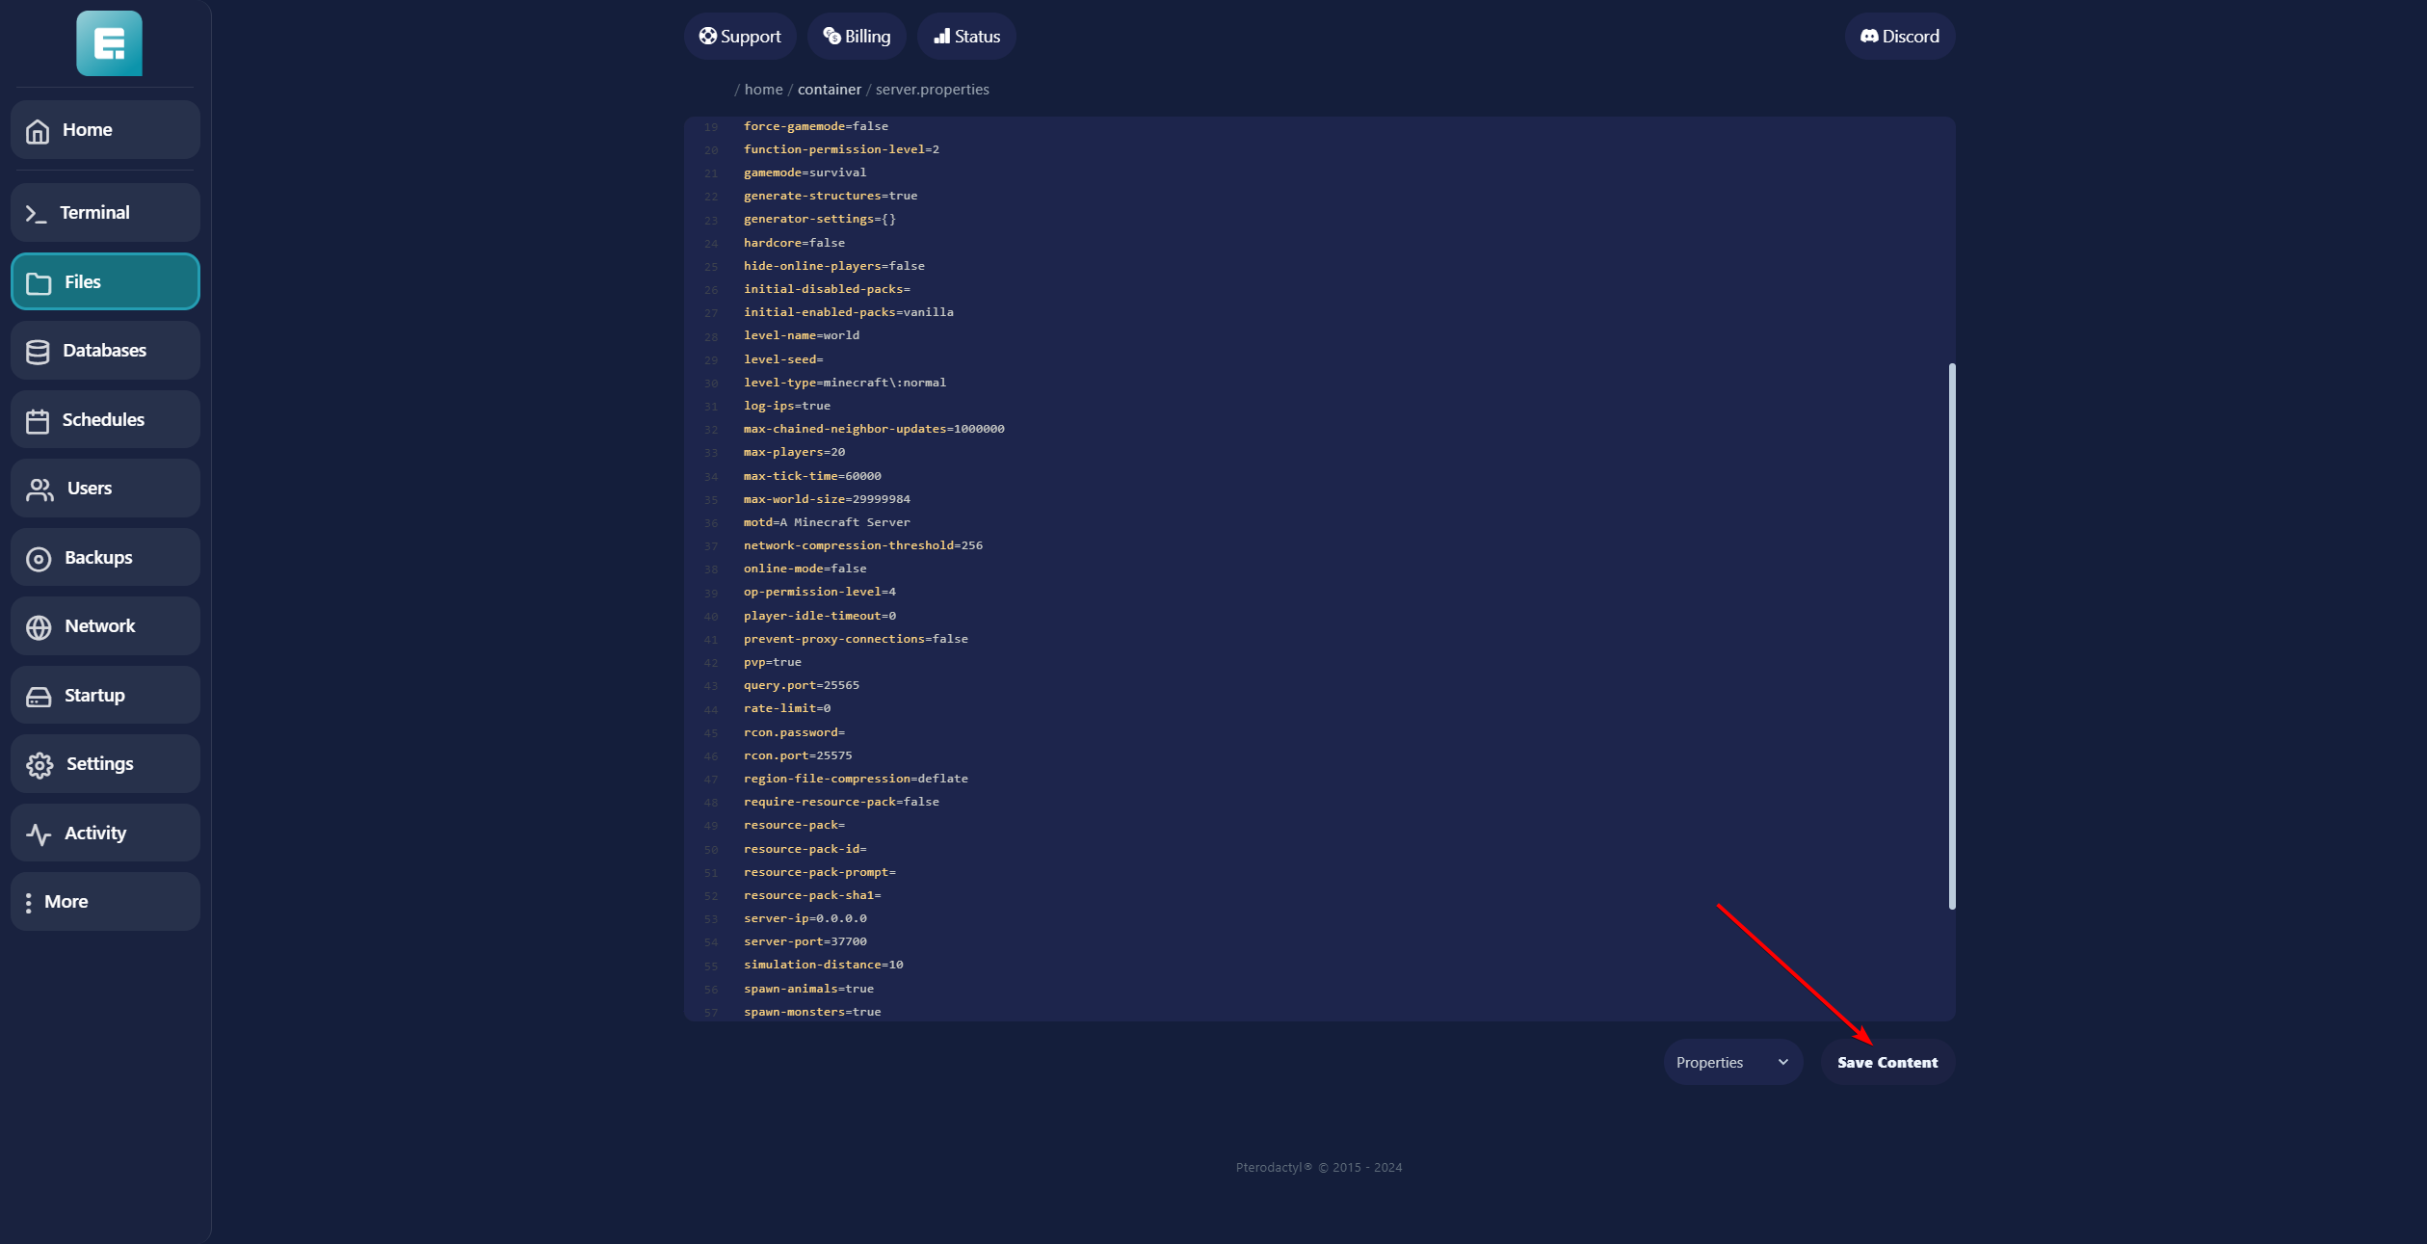Open the Users management page
2427x1244 pixels.
105,489
